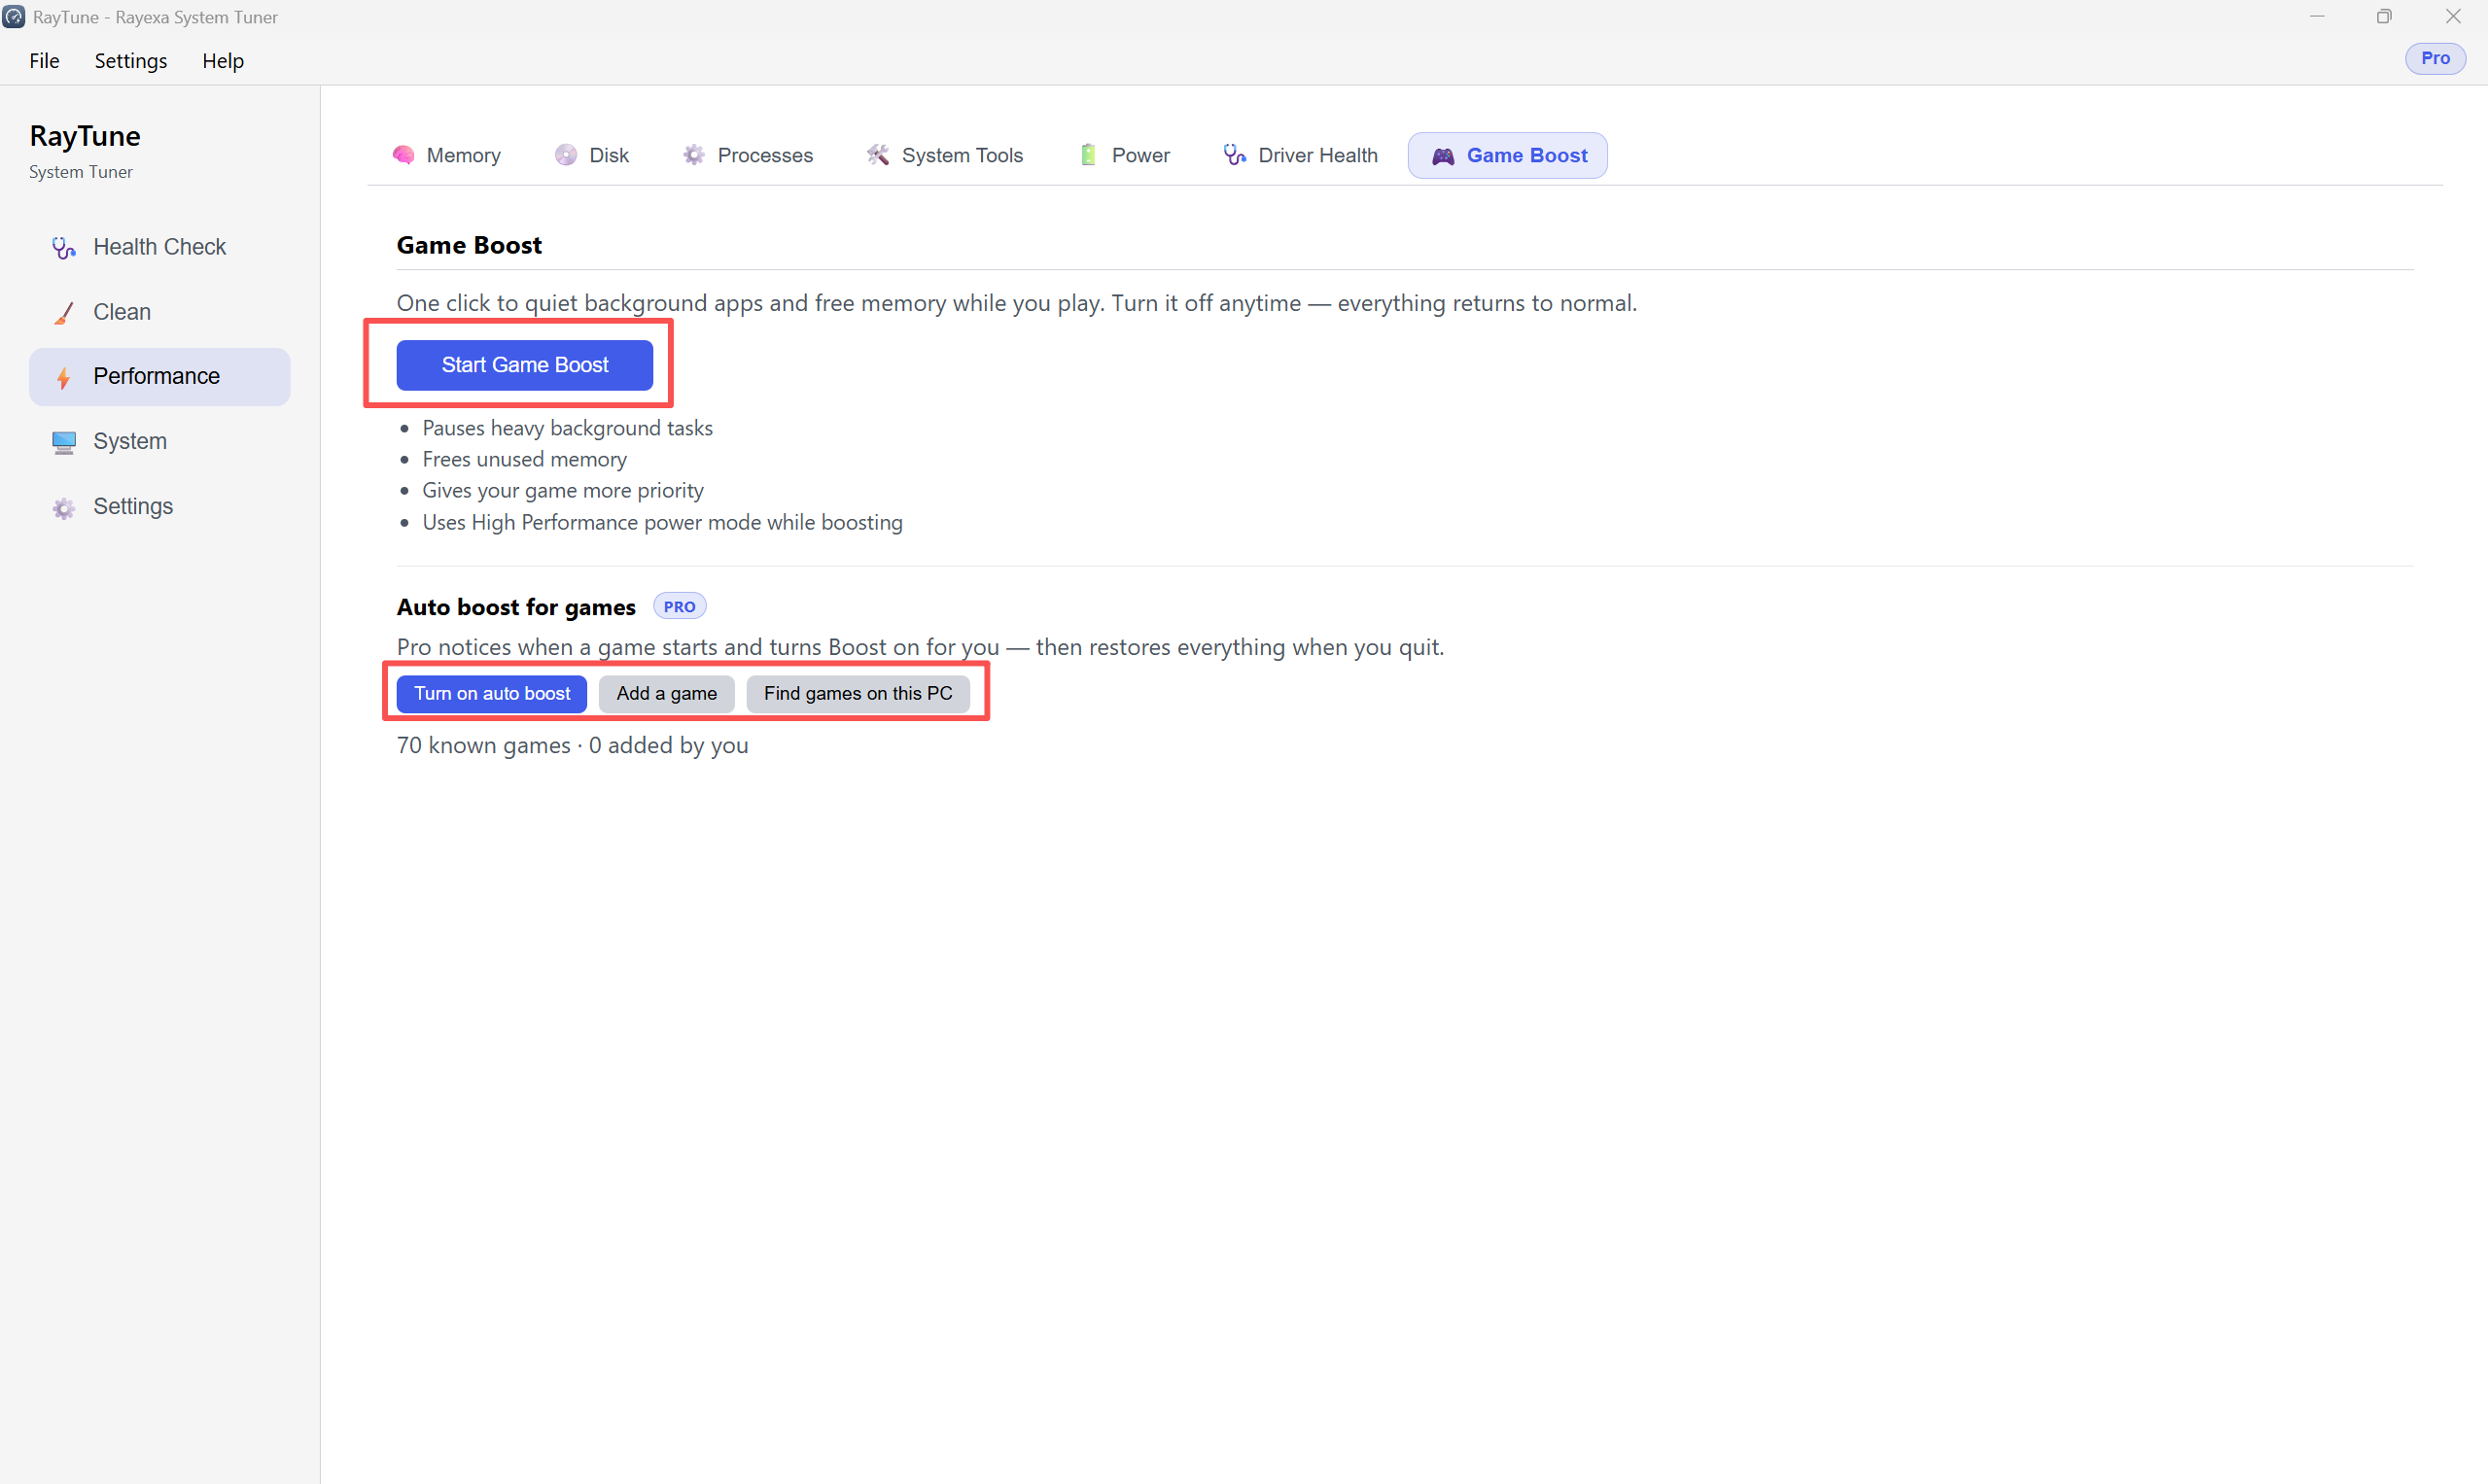Click the '70 known games · 0 added by you' text
The height and width of the screenshot is (1484, 2488).
(574, 746)
